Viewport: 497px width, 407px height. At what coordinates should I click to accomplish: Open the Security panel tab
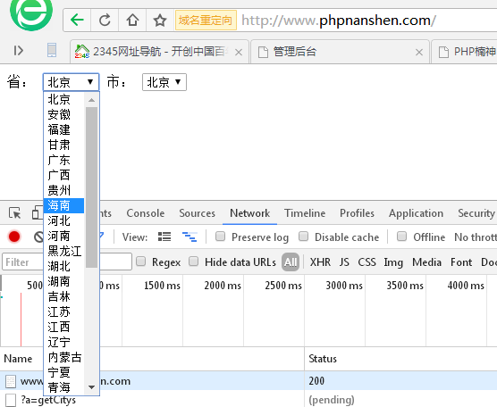[476, 213]
